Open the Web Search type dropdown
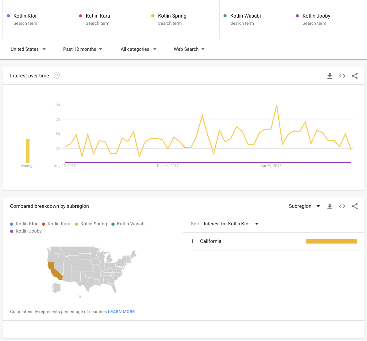 coord(189,49)
